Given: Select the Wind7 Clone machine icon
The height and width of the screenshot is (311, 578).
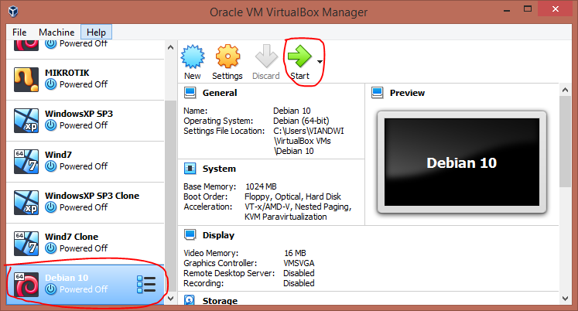Looking at the screenshot, I should pyautogui.click(x=26, y=243).
